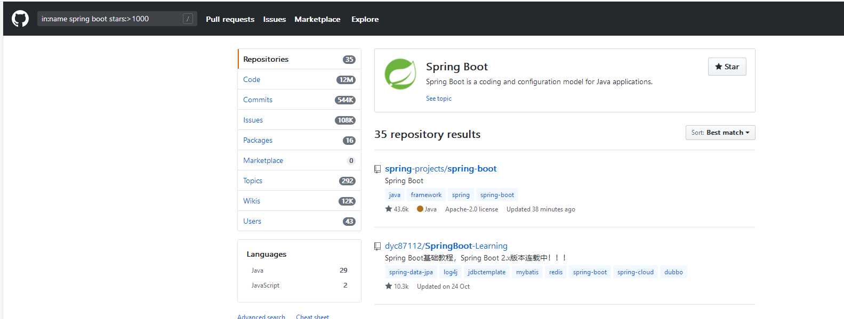The image size is (844, 319).
Task: Select Packages results filter
Action: coord(299,140)
